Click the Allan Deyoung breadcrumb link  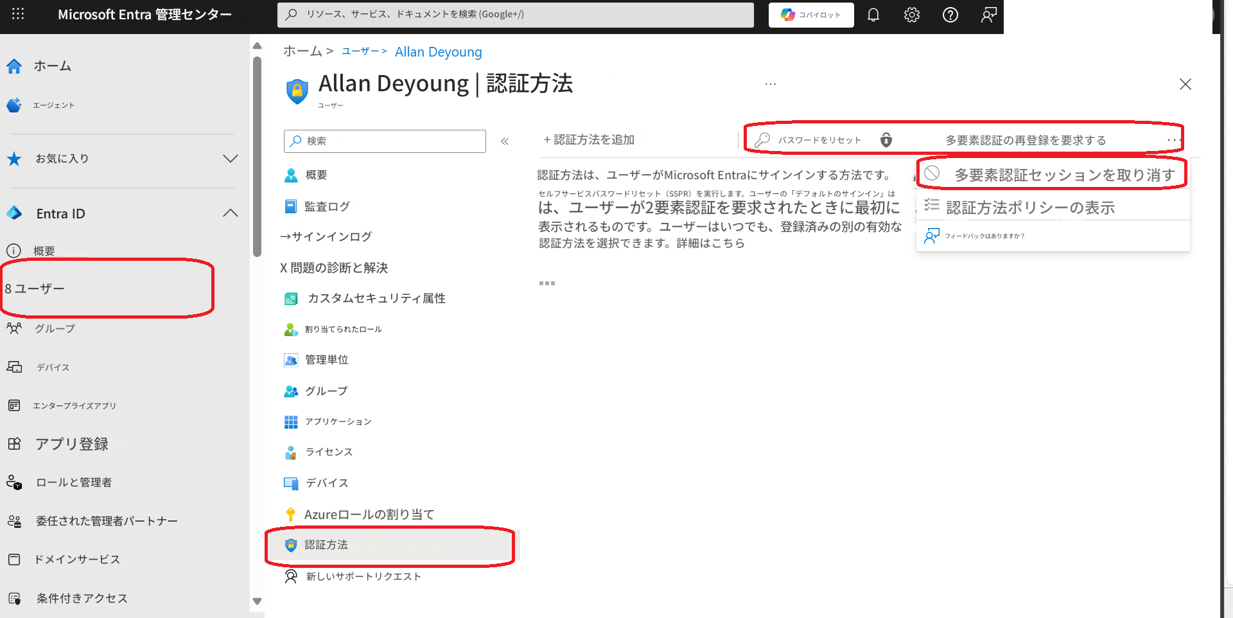click(x=438, y=52)
